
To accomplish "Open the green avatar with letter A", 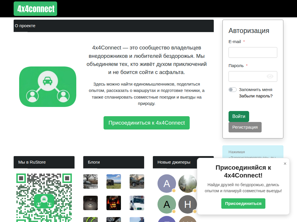I will click(166, 204).
